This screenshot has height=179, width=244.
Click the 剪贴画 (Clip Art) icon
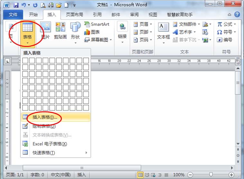click(61, 31)
